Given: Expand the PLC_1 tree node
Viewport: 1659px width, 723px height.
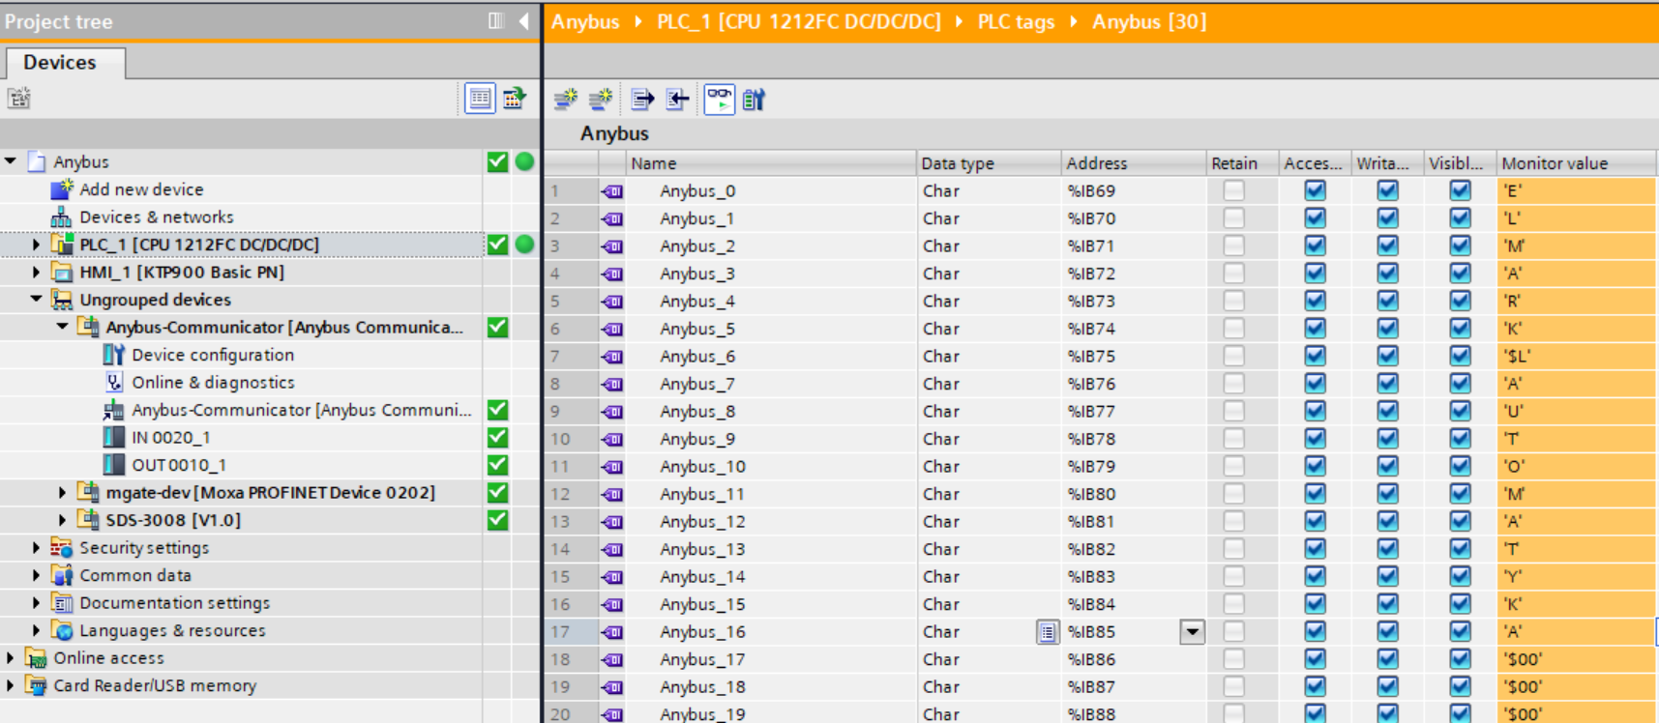Looking at the screenshot, I should 37,245.
